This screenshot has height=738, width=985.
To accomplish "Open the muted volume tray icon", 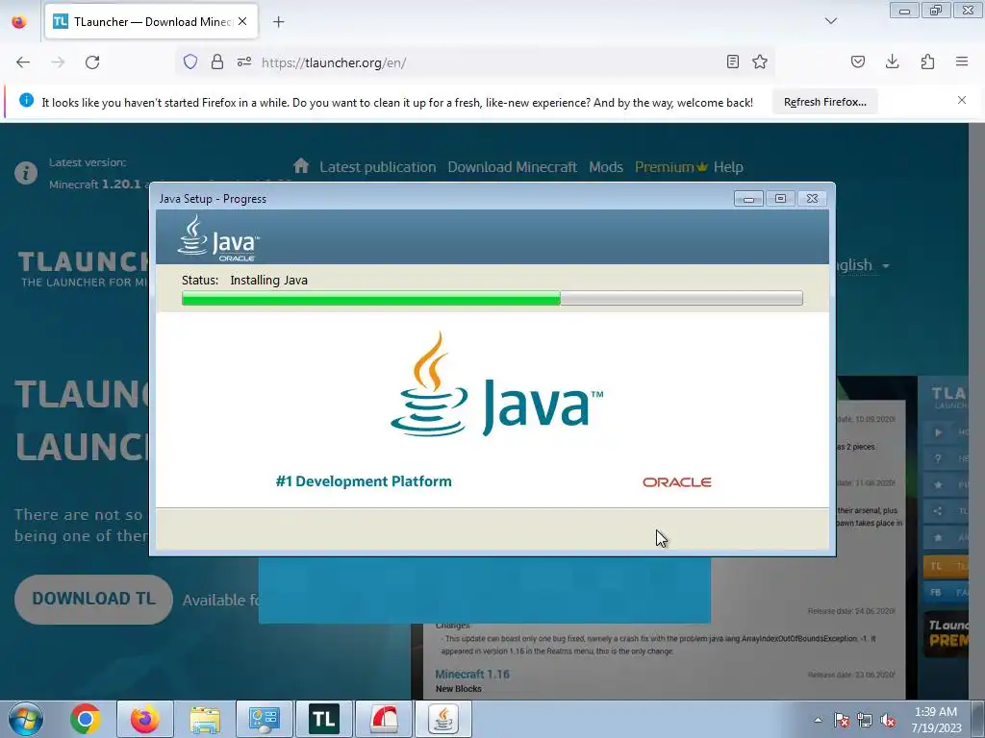I will [888, 720].
